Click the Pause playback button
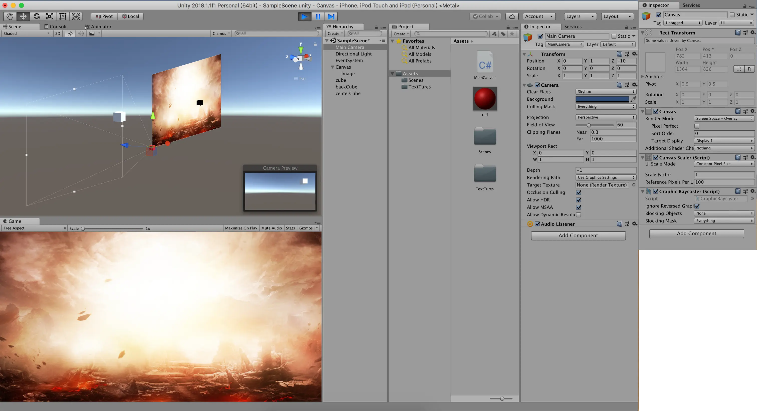 318,17
